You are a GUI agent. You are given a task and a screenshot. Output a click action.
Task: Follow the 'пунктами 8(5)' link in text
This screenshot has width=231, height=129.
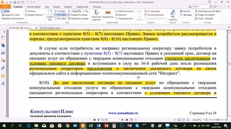click(x=97, y=53)
